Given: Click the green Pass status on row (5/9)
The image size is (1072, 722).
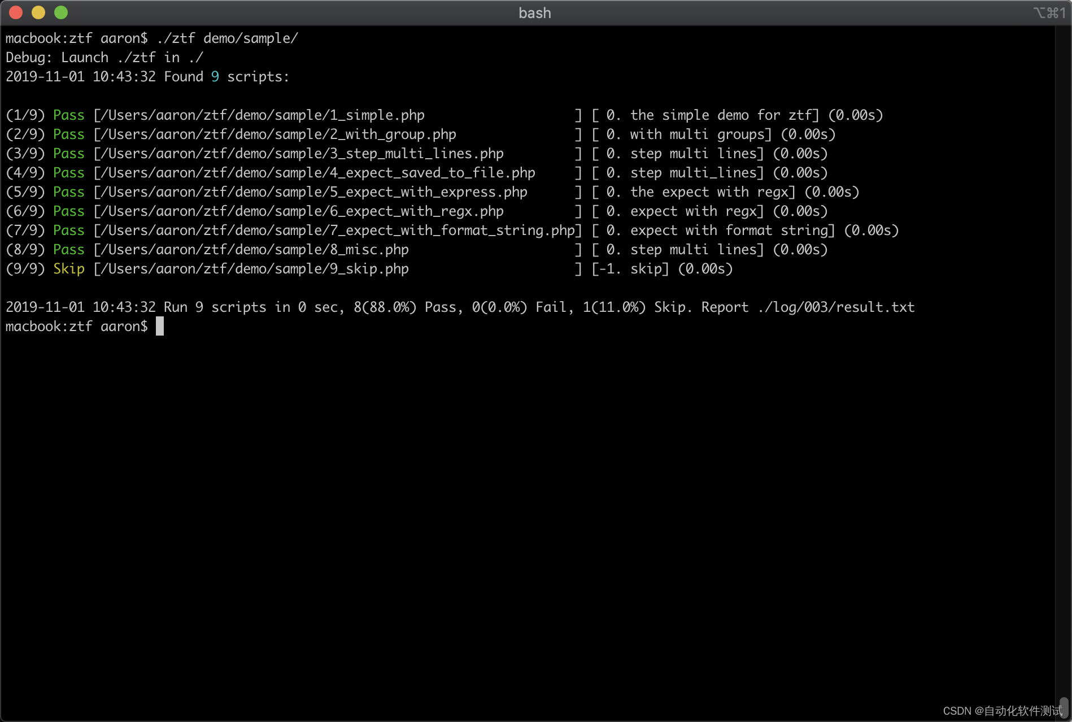Looking at the screenshot, I should click(69, 192).
